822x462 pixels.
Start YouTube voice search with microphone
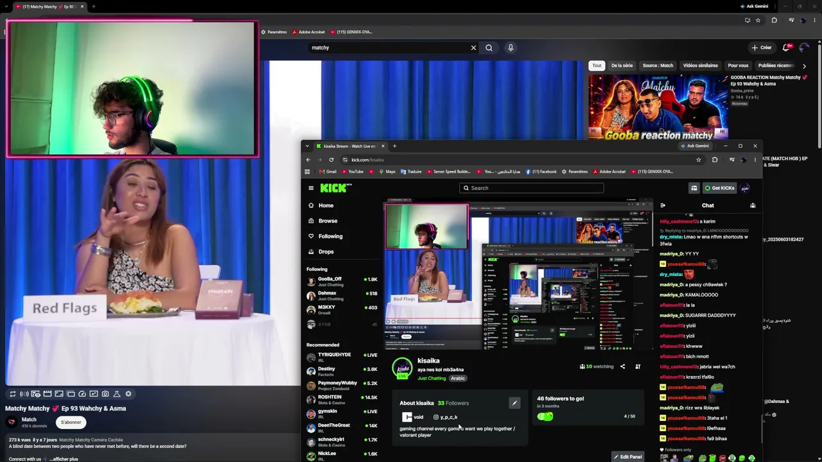tap(511, 47)
